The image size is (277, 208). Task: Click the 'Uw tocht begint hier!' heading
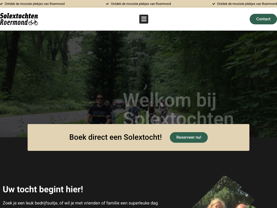pyautogui.click(x=43, y=189)
